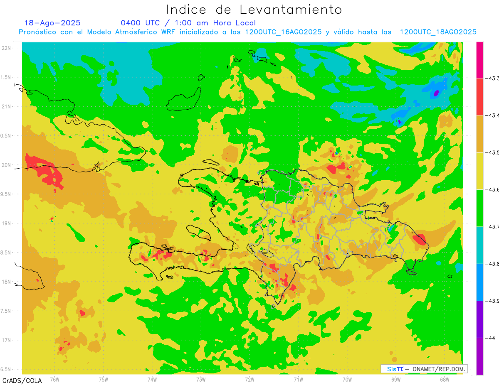
Task: Click the 74W longitude label
Action: (152, 379)
